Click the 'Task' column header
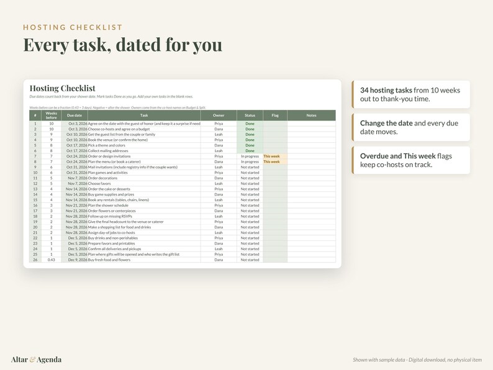The width and height of the screenshot is (493, 370). 144,115
